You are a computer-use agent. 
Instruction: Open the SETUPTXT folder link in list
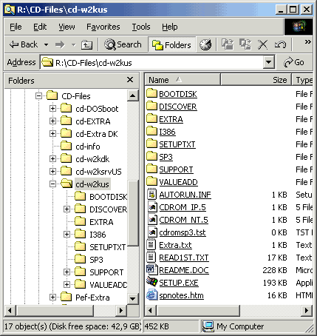click(177, 144)
